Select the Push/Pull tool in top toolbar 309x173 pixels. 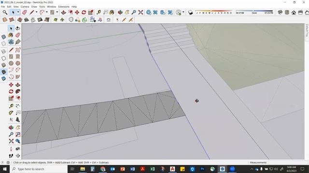[x=63, y=12]
